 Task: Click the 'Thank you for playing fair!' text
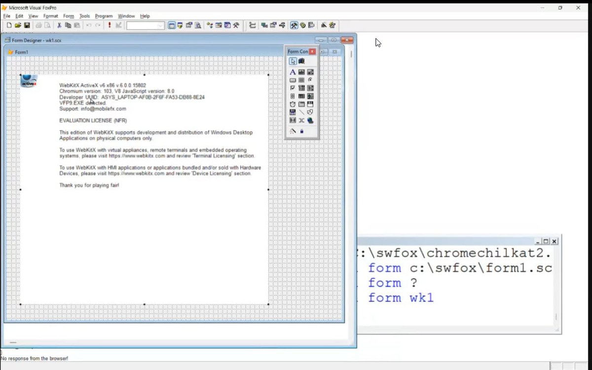pyautogui.click(x=89, y=185)
